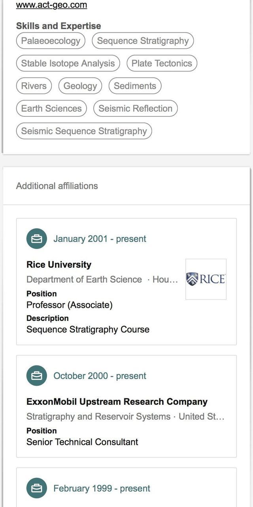This screenshot has height=507, width=253.
Task: Open the Rice University affiliation title
Action: pos(59,265)
